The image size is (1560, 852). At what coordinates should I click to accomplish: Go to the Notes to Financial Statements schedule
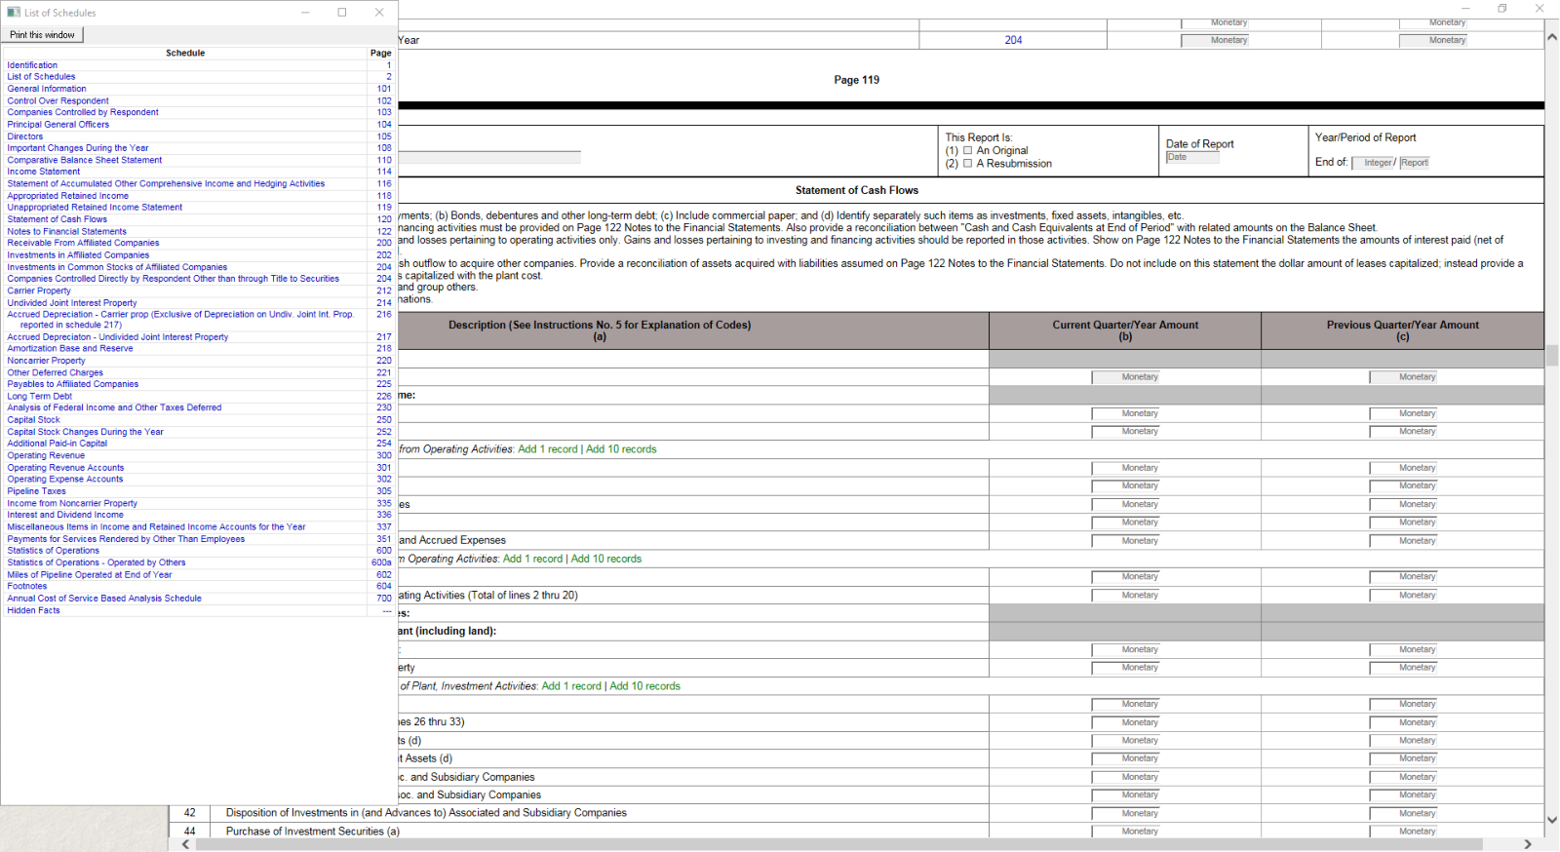click(x=67, y=231)
